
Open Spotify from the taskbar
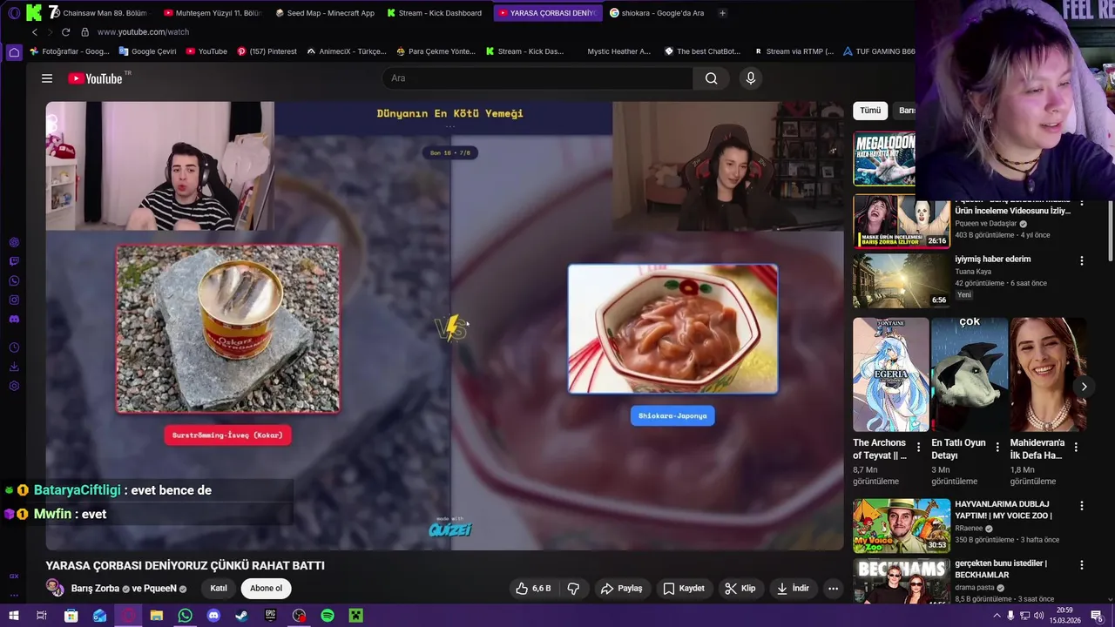[328, 616]
